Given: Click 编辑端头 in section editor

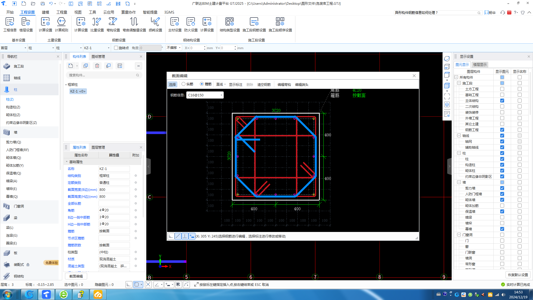Looking at the screenshot, I should (301, 84).
